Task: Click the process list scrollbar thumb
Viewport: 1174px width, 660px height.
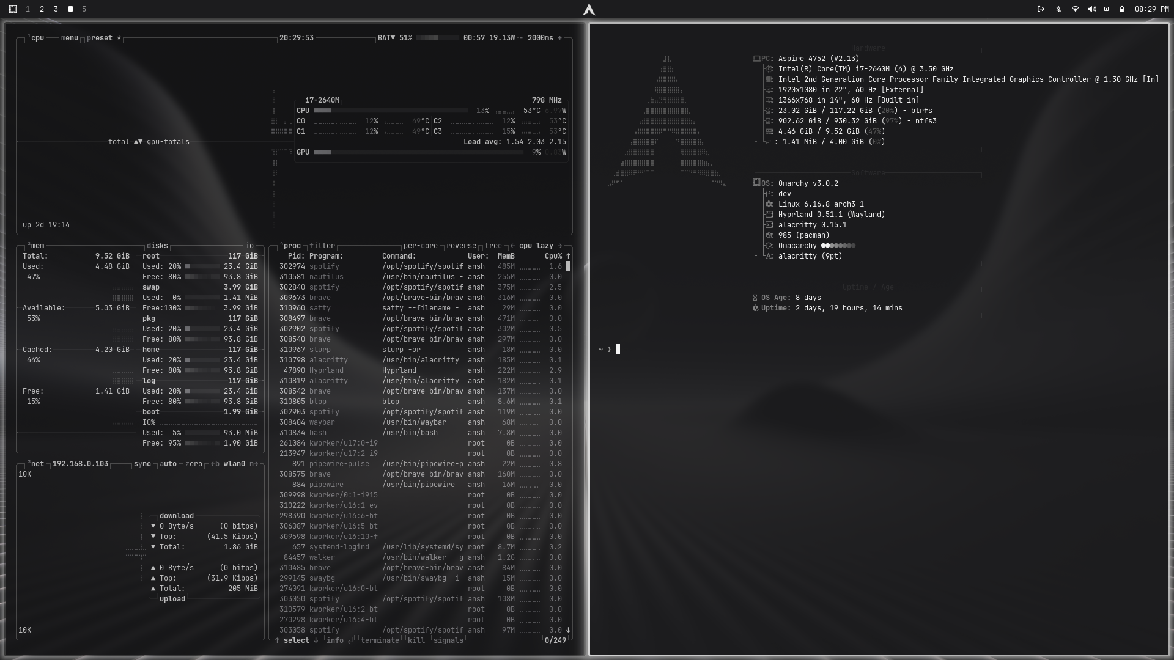Action: point(569,266)
